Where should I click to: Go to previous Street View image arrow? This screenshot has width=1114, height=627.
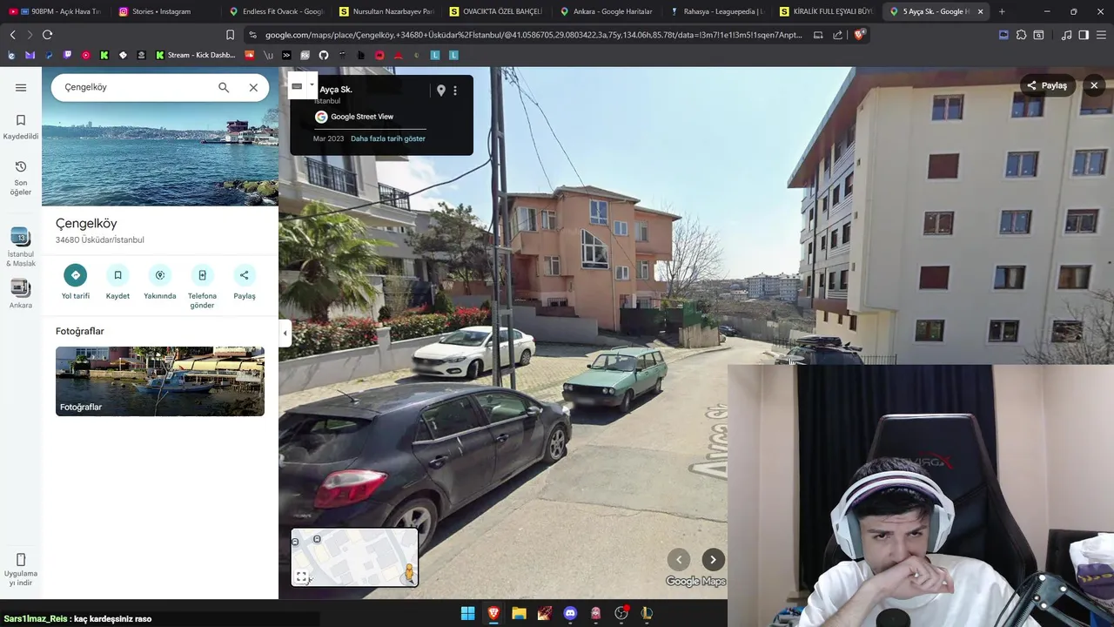pyautogui.click(x=679, y=560)
